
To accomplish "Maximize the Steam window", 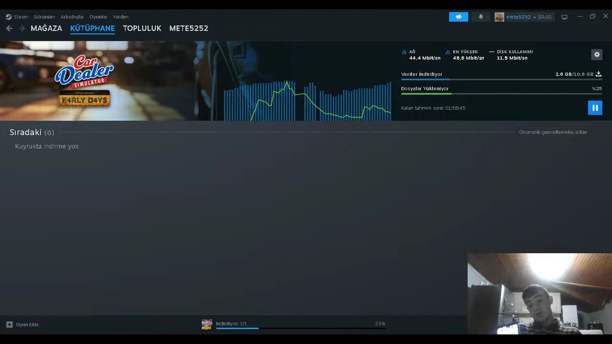I will coord(593,16).
